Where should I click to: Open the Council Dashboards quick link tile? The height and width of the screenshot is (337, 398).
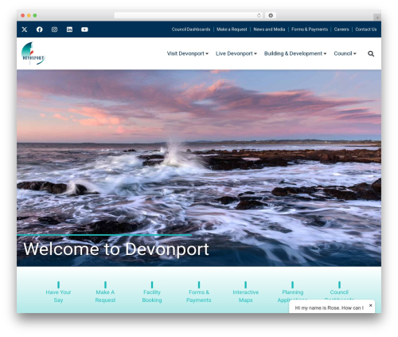pos(339,292)
